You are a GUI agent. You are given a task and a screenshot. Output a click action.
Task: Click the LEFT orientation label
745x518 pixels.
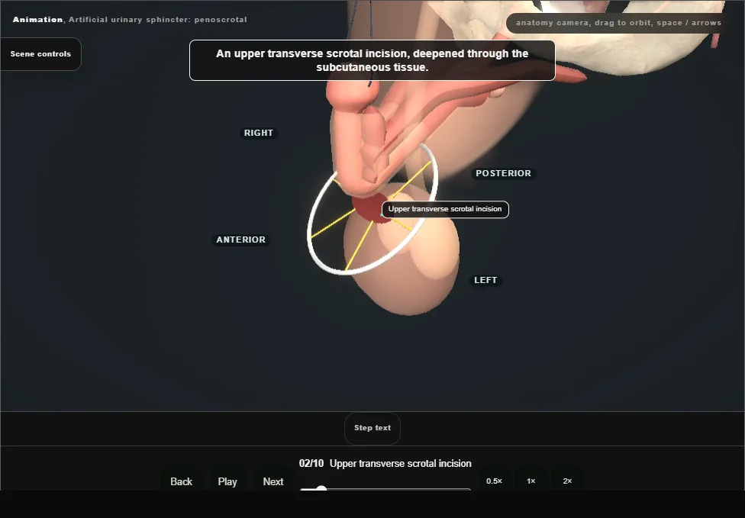[x=485, y=280]
